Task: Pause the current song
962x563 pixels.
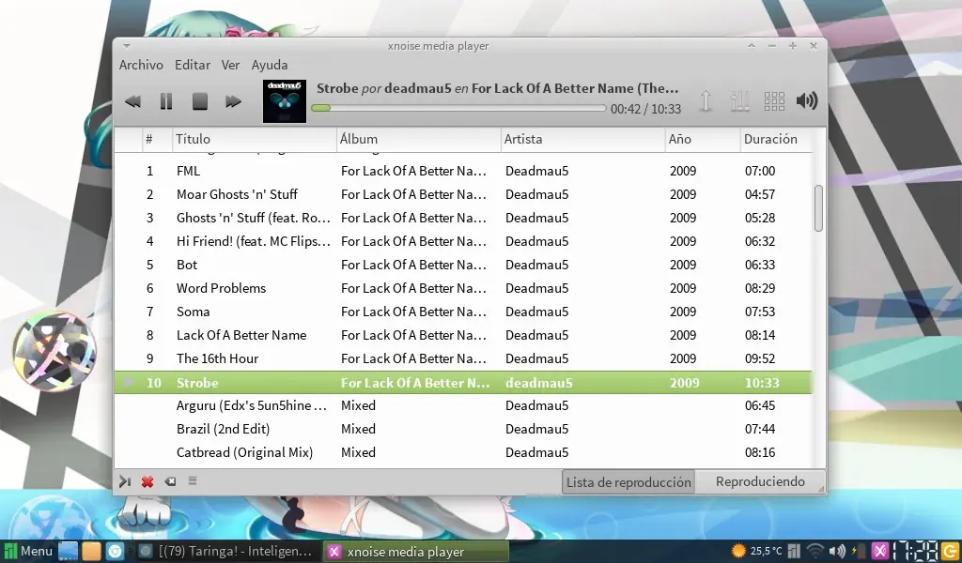Action: click(166, 101)
